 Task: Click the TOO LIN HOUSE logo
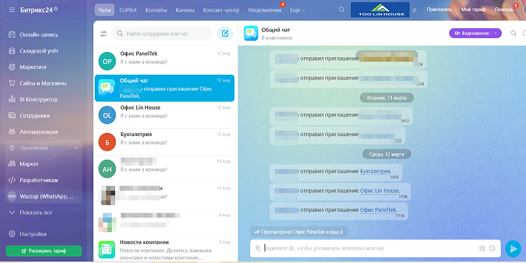click(x=380, y=10)
